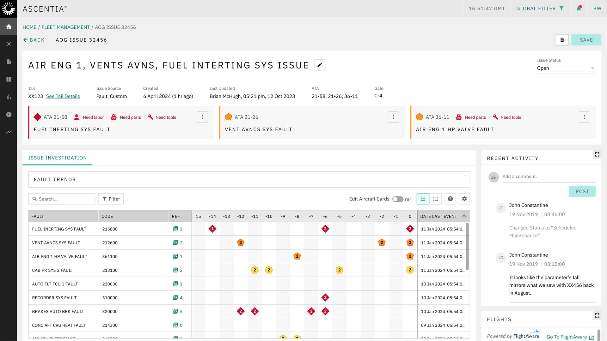Click the notification bell with red dot
This screenshot has width=607, height=341.
(x=579, y=9)
